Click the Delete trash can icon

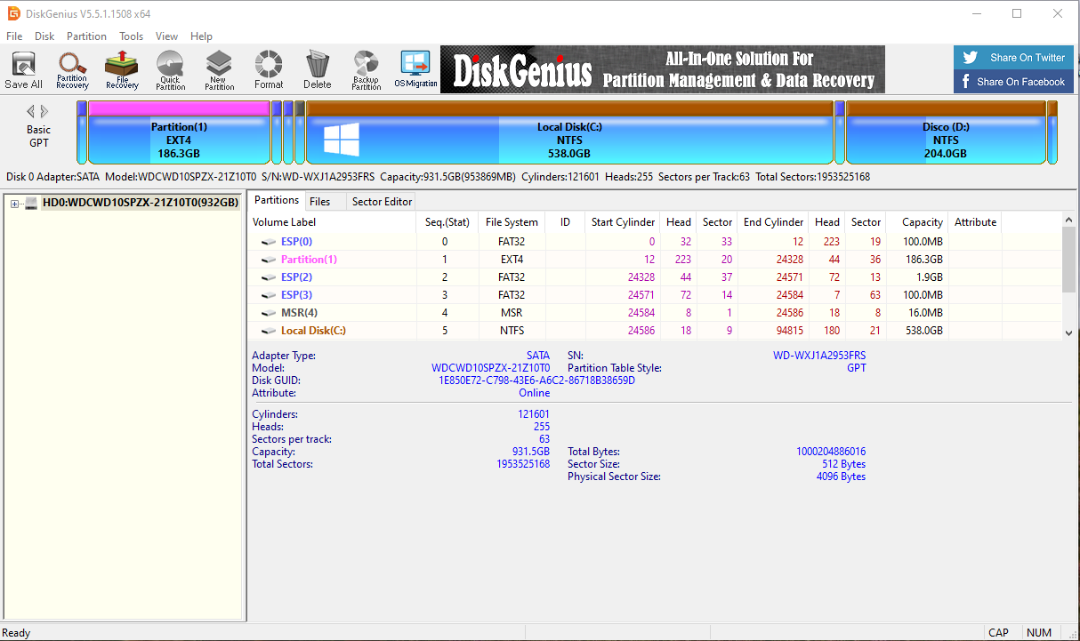pyautogui.click(x=317, y=70)
